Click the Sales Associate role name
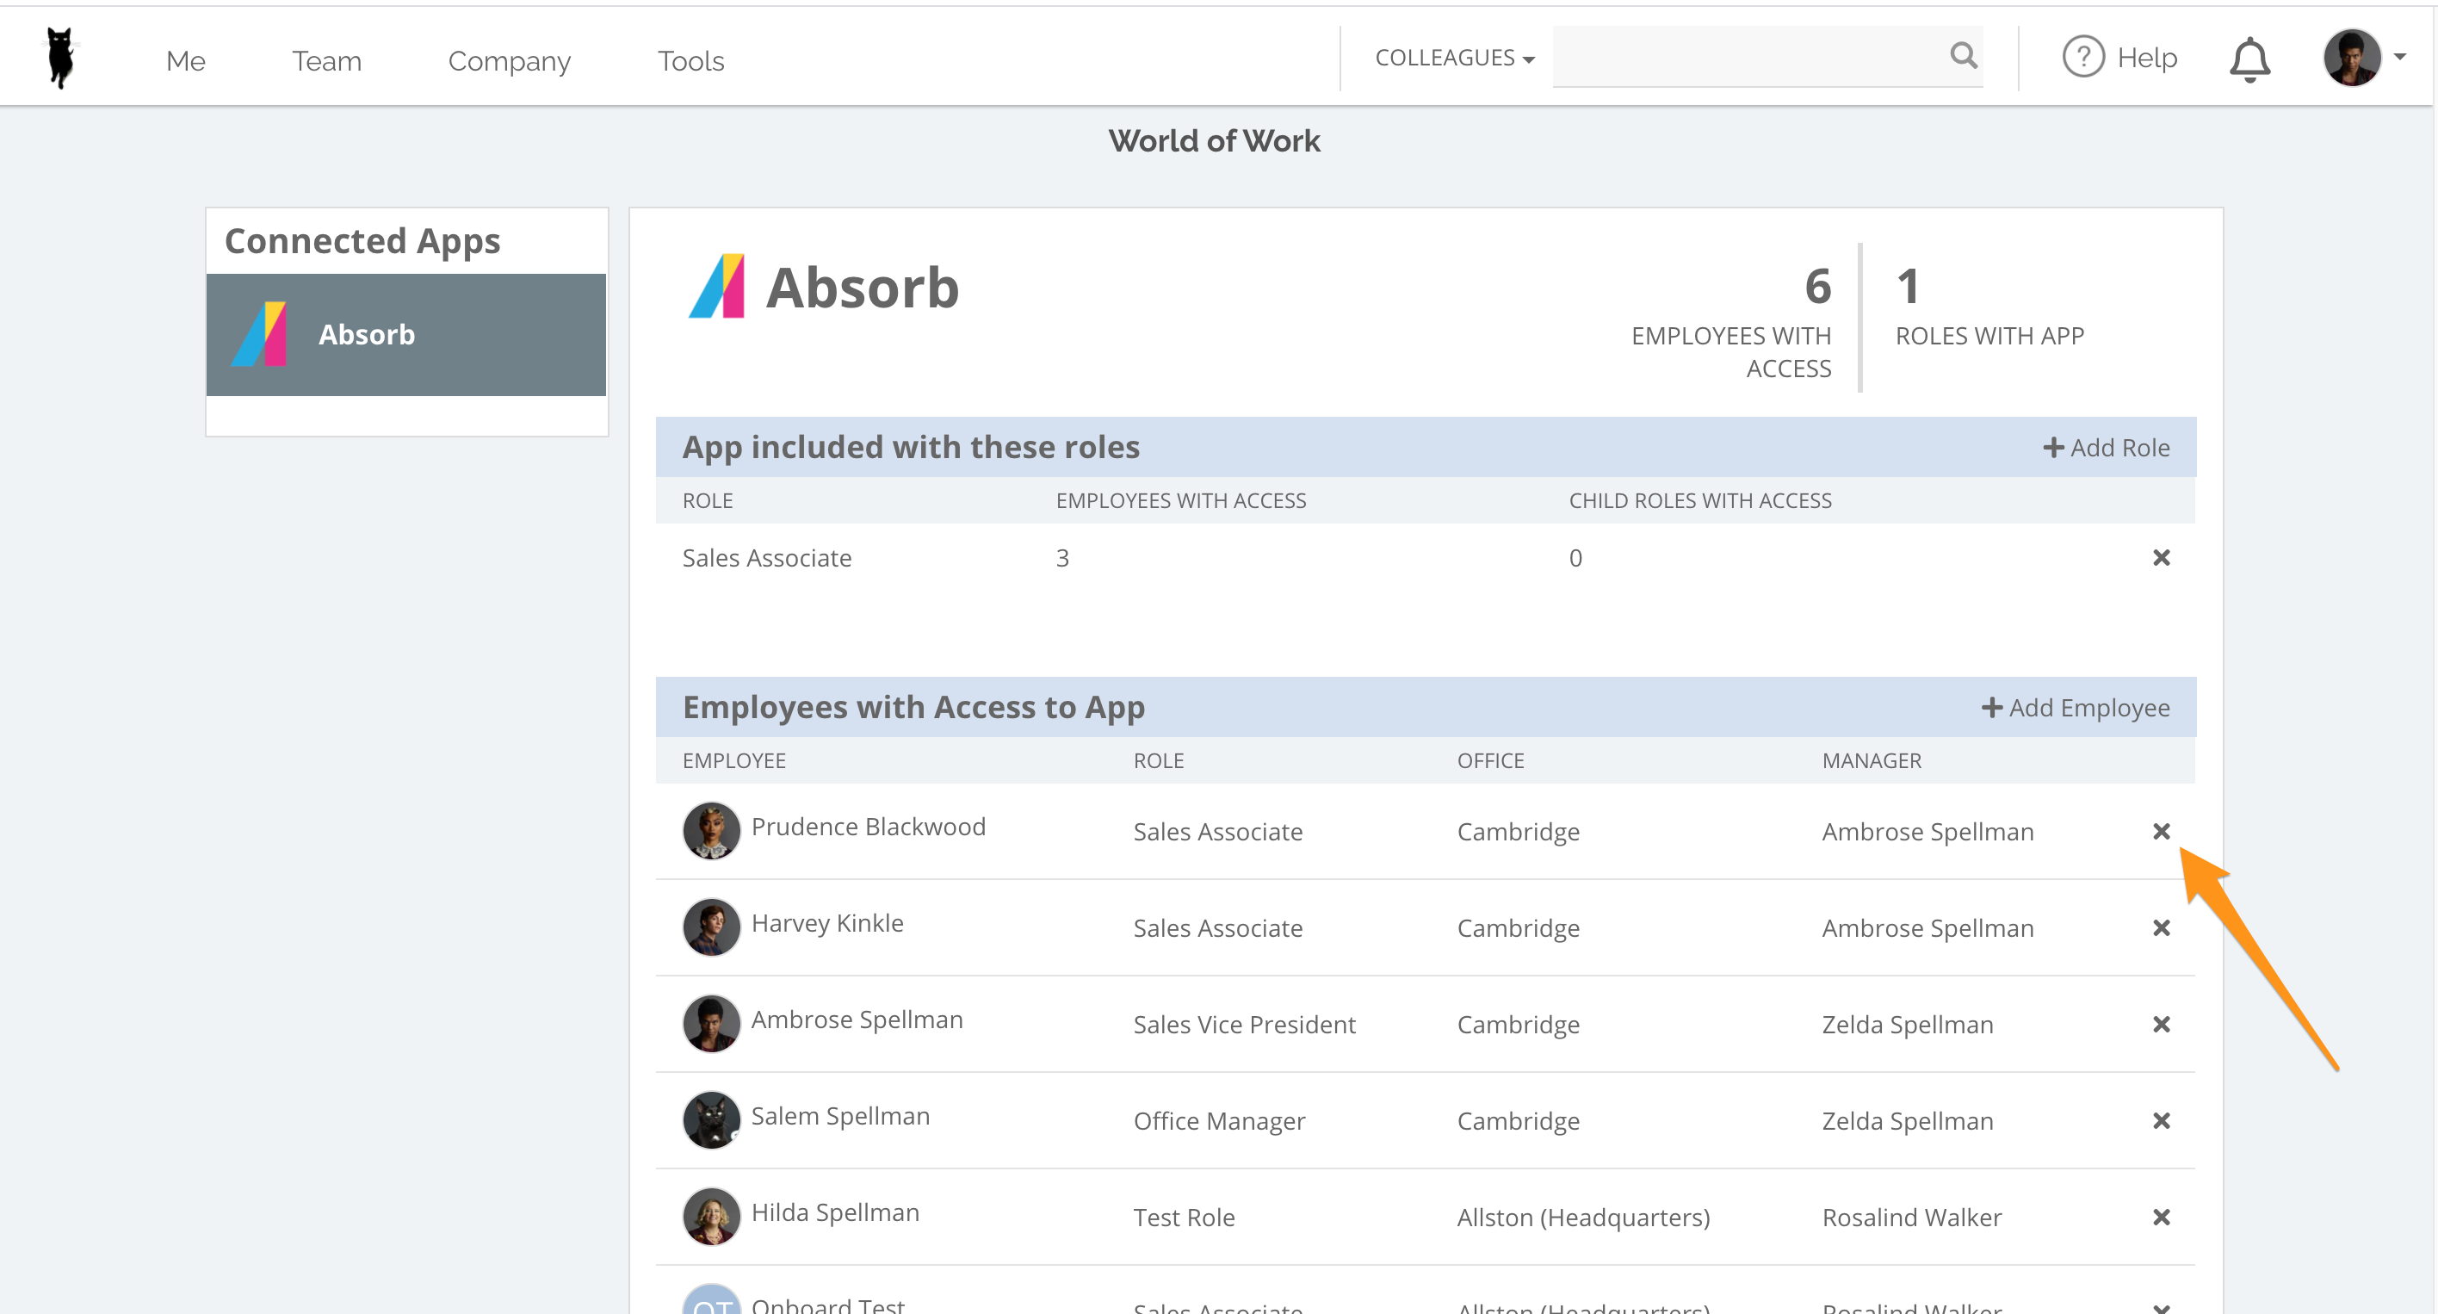2438x1314 pixels. pos(766,558)
